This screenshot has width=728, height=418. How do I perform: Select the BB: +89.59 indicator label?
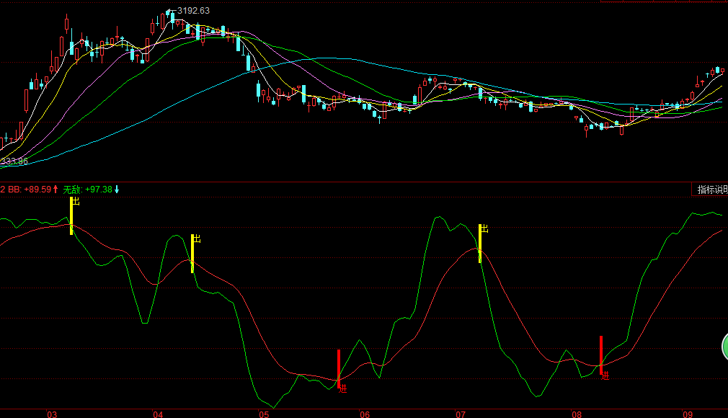(x=27, y=190)
